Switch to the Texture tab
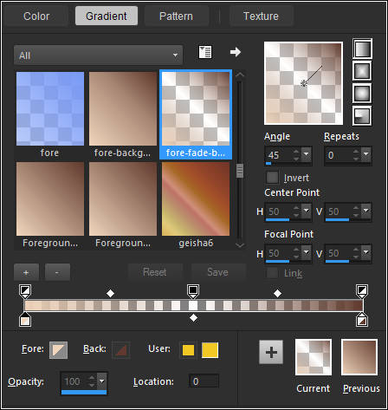The width and height of the screenshot is (388, 410). click(x=261, y=16)
